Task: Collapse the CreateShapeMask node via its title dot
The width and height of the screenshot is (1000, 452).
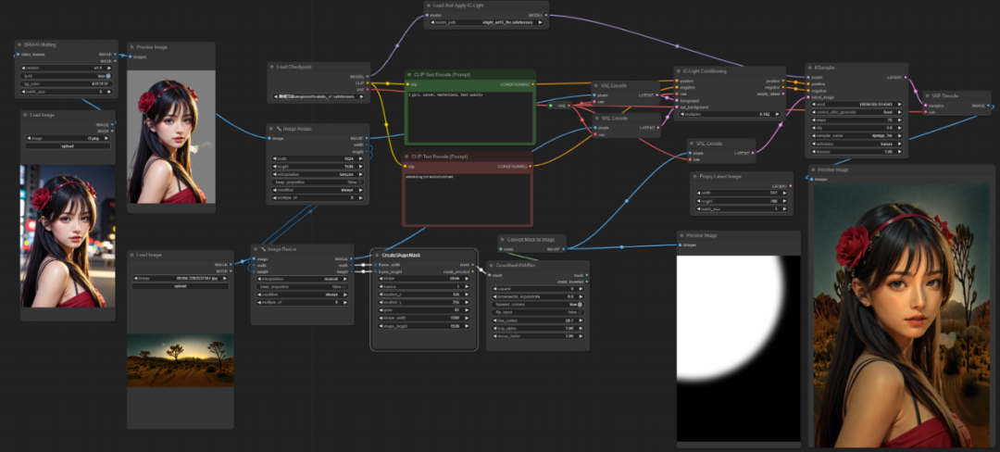Action: click(377, 255)
